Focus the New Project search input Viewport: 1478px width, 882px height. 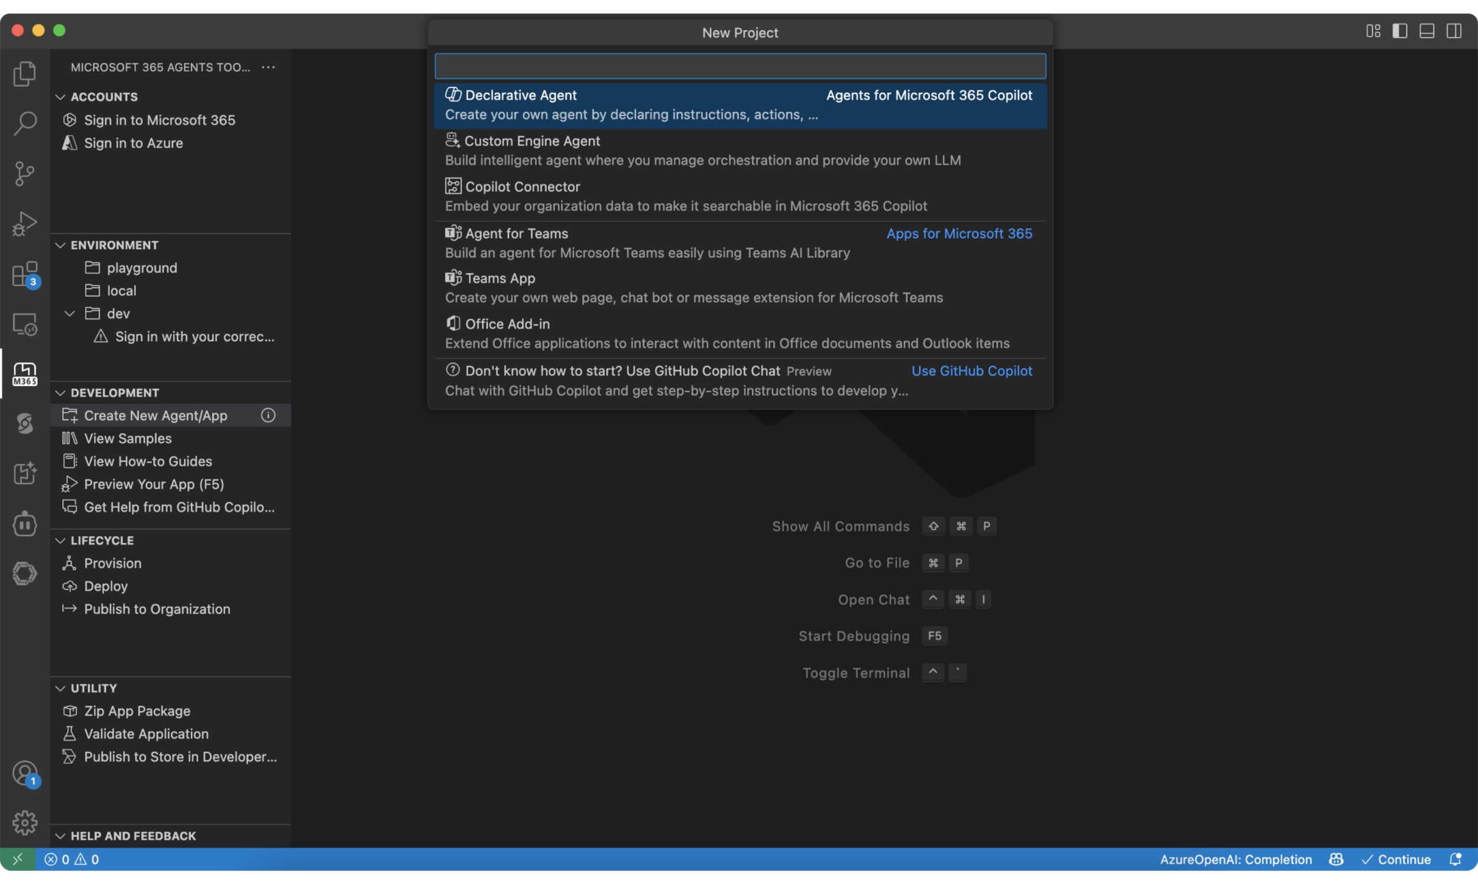click(740, 66)
